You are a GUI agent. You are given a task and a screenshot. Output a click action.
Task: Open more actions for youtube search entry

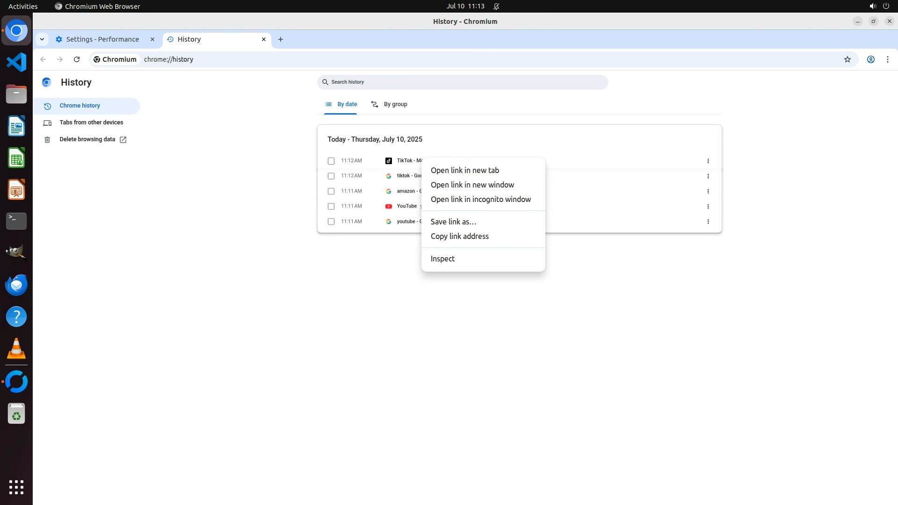point(708,222)
